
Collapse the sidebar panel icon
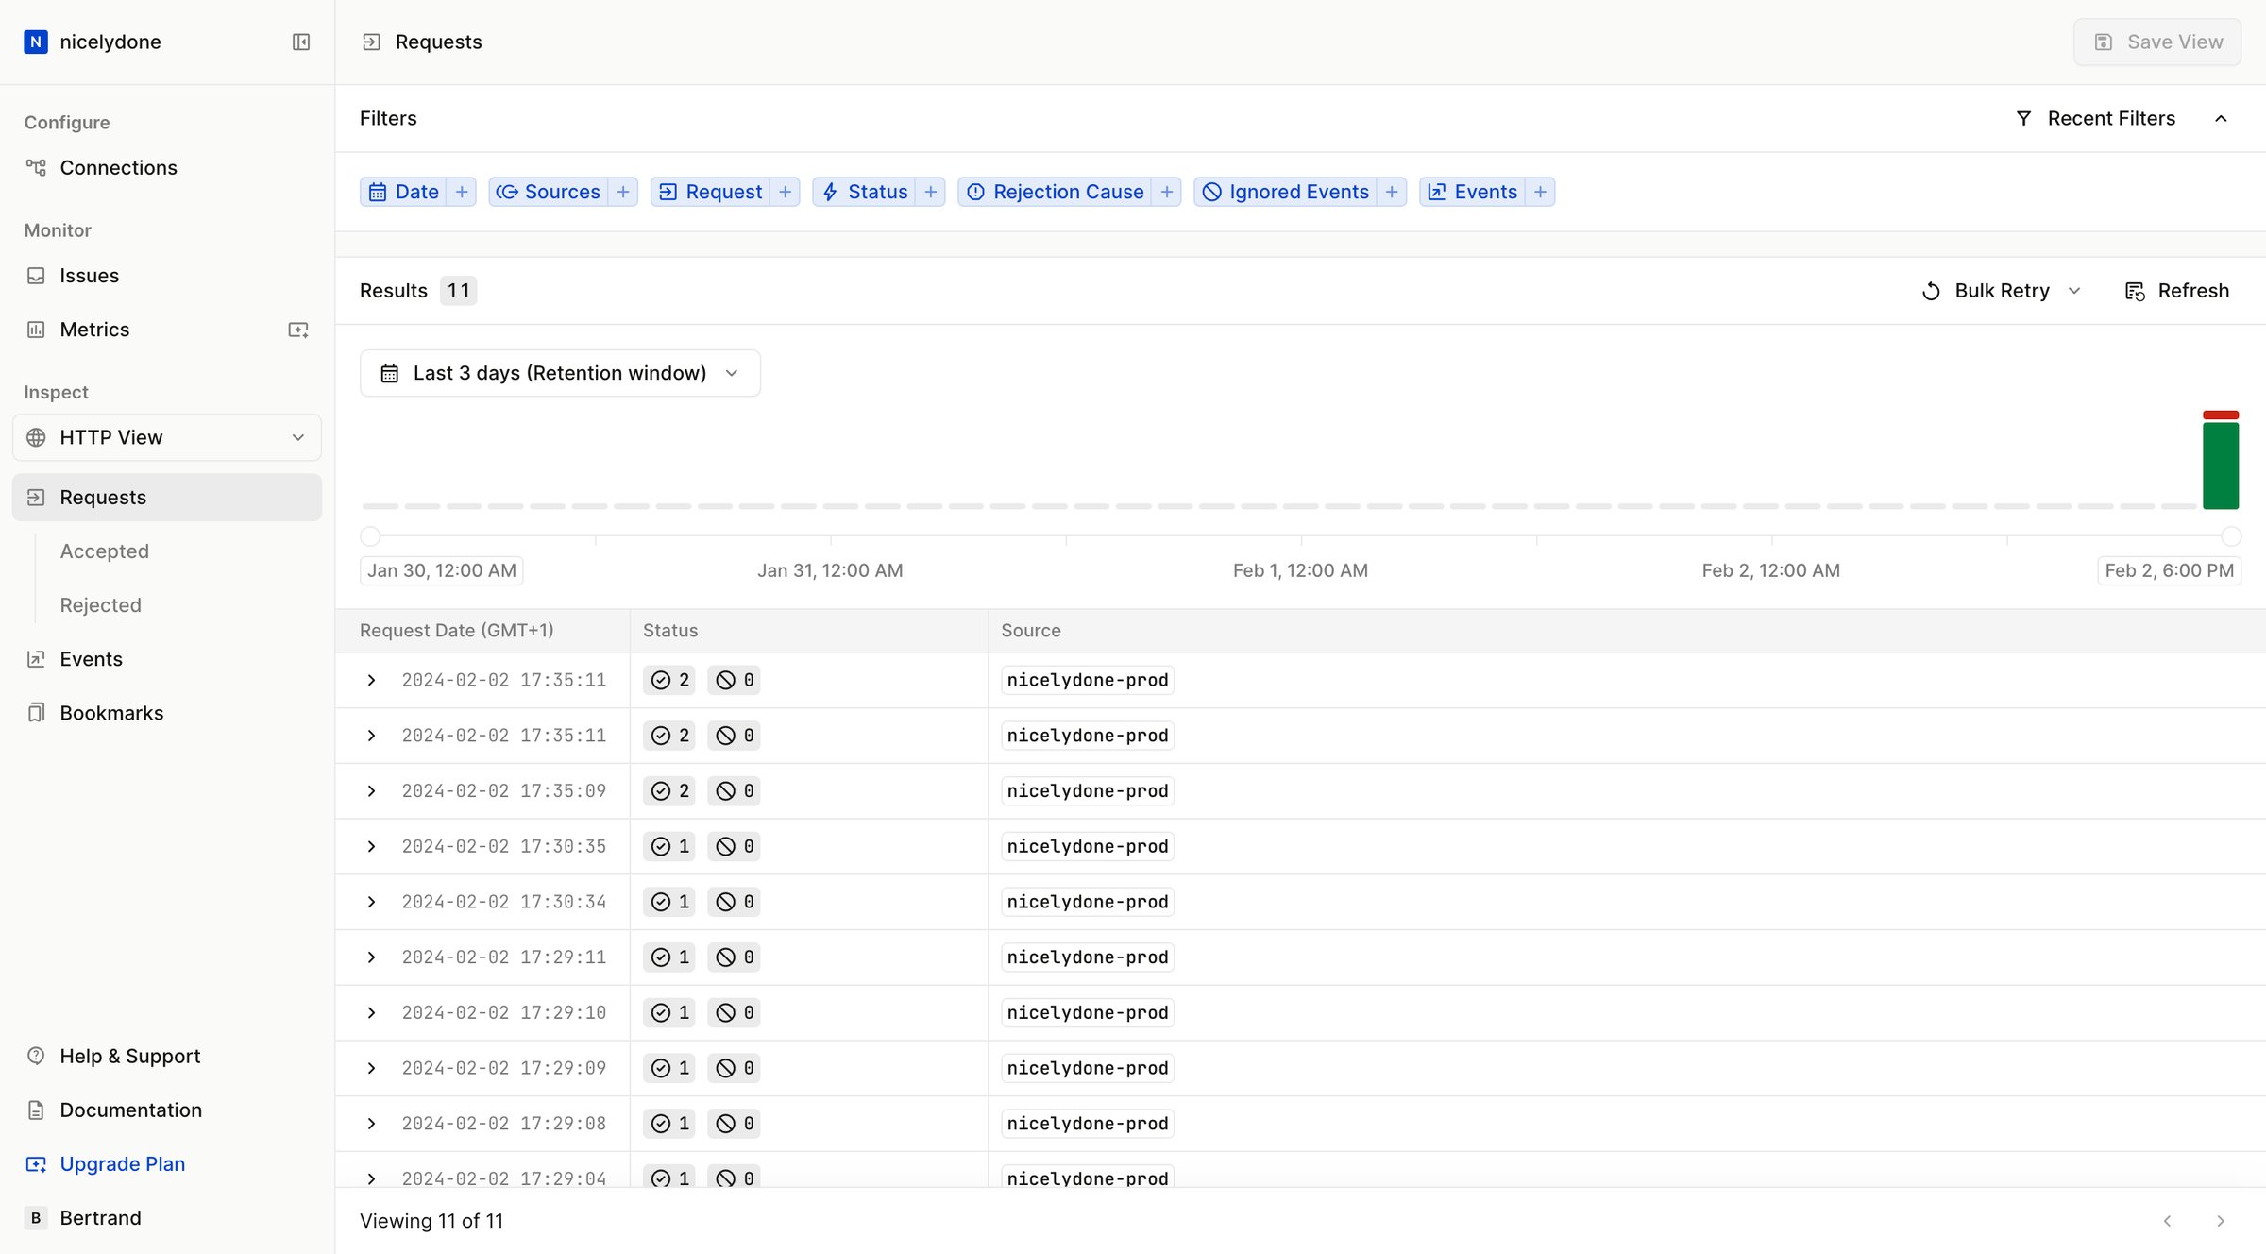click(301, 42)
